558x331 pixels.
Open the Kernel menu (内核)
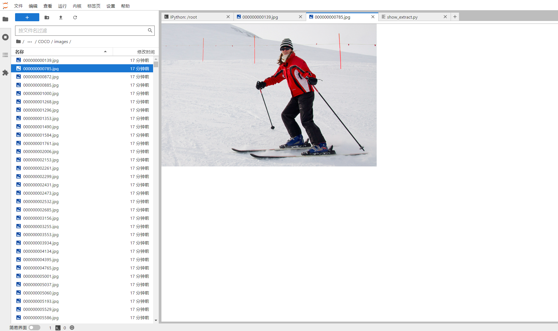point(77,6)
